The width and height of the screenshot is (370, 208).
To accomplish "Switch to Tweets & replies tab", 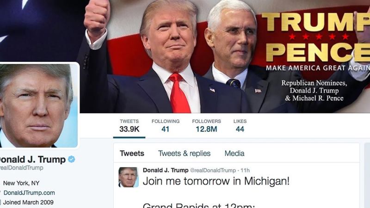I will [184, 153].
